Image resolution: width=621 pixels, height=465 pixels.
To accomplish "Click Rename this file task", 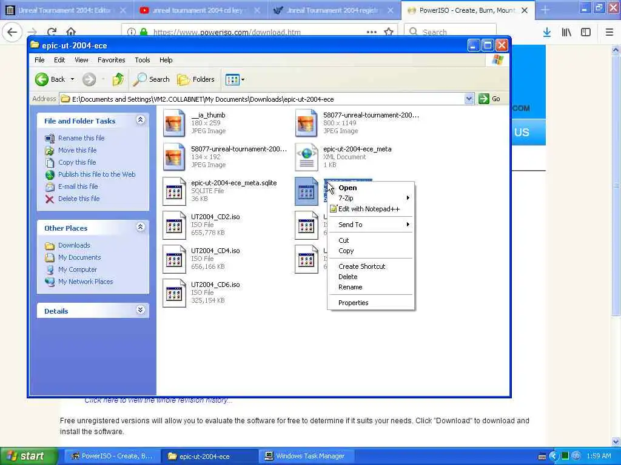I will coord(81,138).
